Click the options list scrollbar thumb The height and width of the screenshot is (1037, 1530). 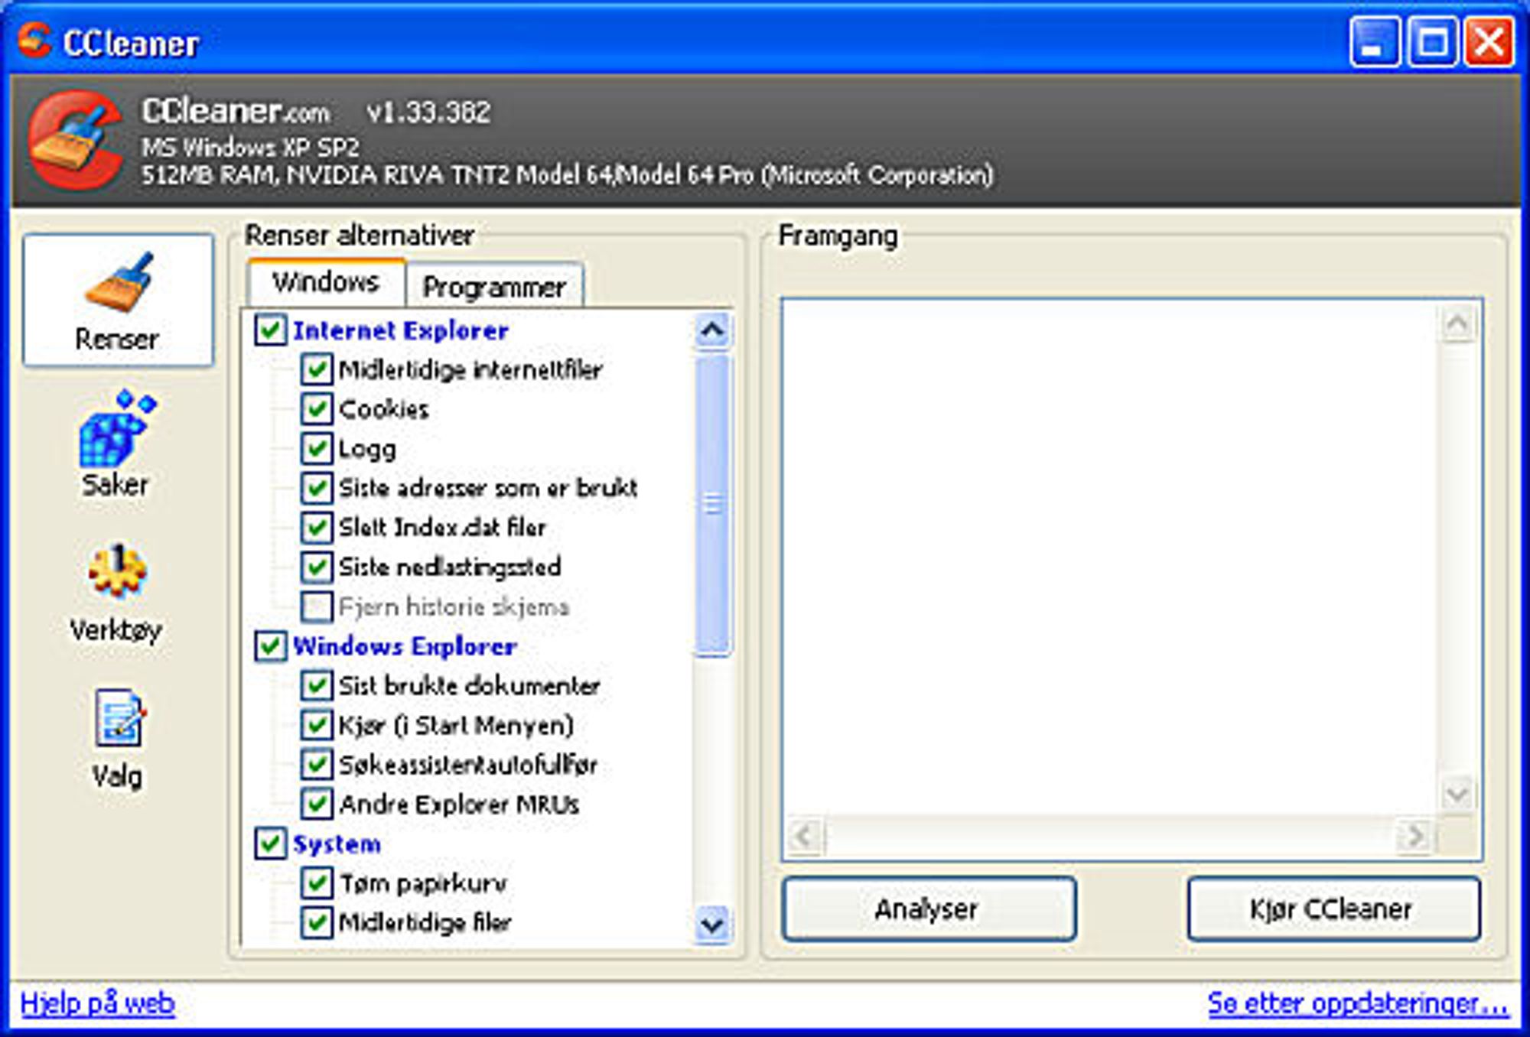[712, 505]
